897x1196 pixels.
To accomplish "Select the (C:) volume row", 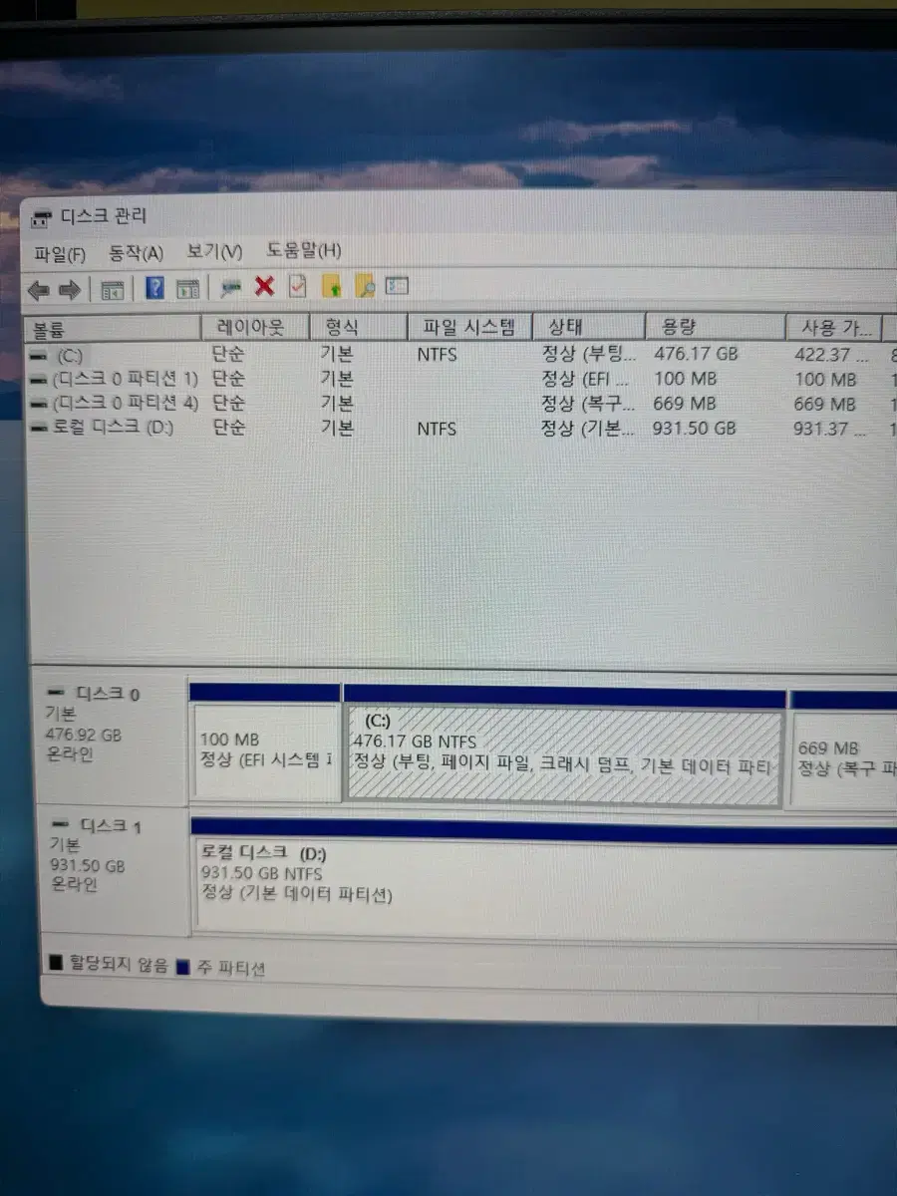I will tap(458, 355).
